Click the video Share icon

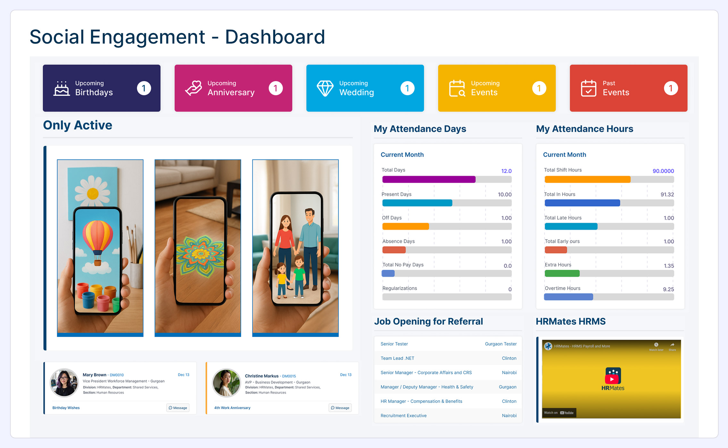tap(672, 345)
